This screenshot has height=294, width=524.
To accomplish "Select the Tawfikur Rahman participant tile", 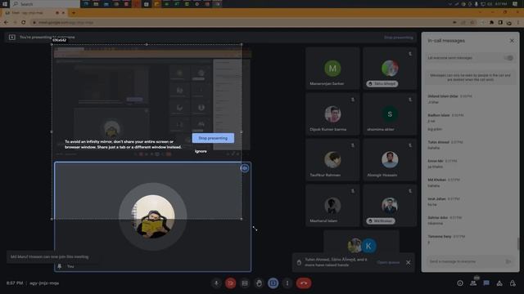I will point(332,160).
